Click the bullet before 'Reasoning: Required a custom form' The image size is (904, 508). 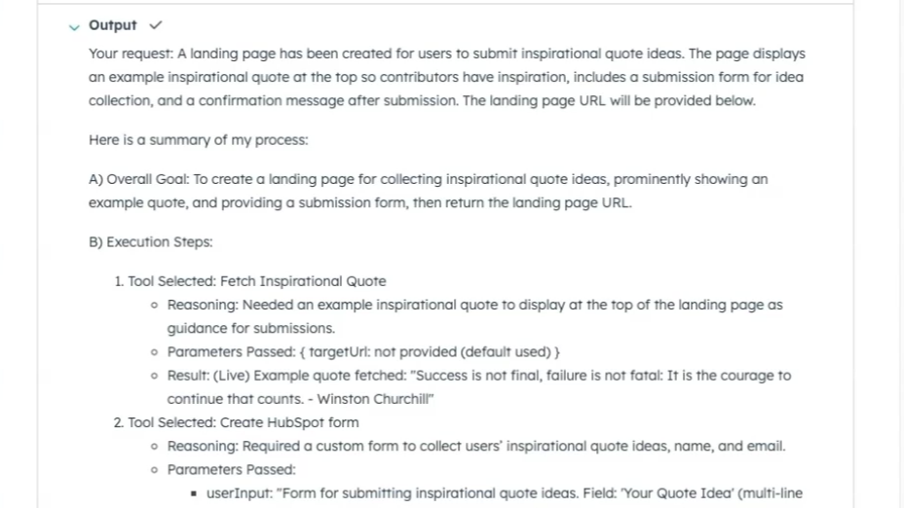coord(156,447)
